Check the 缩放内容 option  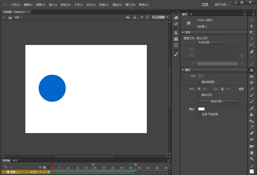tap(199, 95)
